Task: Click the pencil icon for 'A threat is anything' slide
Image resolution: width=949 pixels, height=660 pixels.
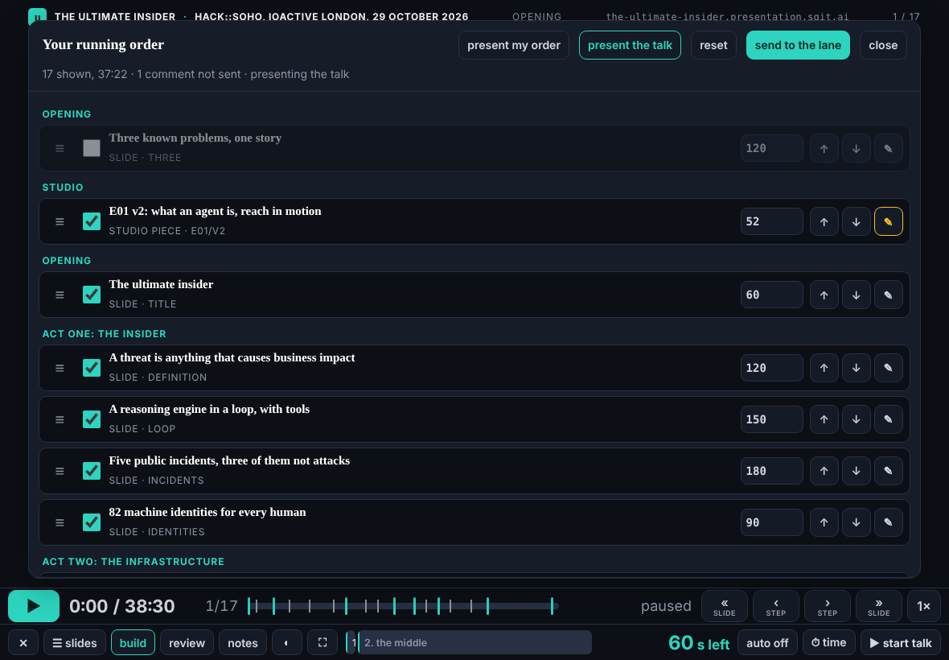Action: pos(888,368)
